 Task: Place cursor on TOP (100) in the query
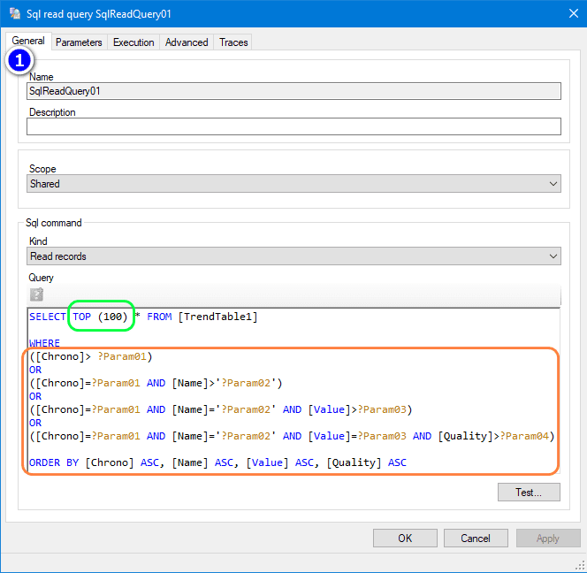pyautogui.click(x=101, y=317)
